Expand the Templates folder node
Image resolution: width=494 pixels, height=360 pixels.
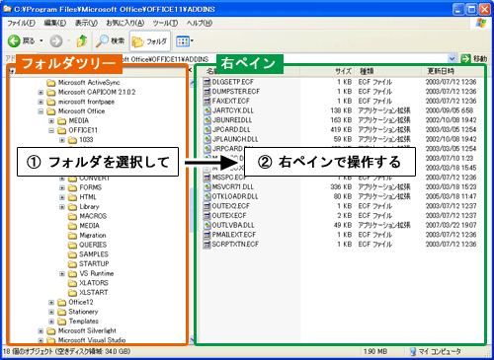tap(51, 322)
